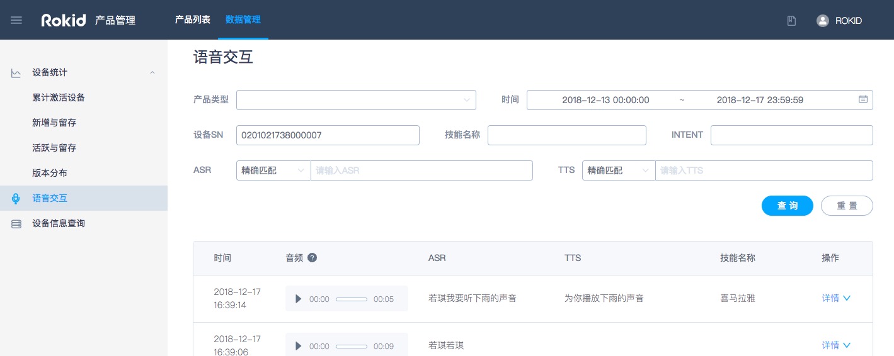Collapse the 设备统计 sidebar section

tap(152, 73)
